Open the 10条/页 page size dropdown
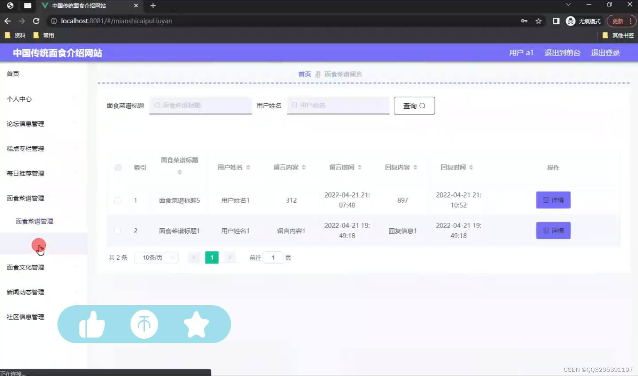This screenshot has width=638, height=376. pyautogui.click(x=156, y=258)
